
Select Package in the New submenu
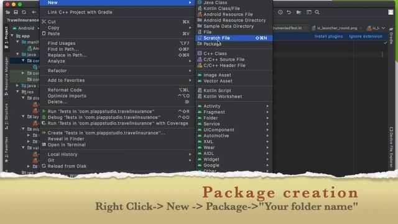(234, 44)
